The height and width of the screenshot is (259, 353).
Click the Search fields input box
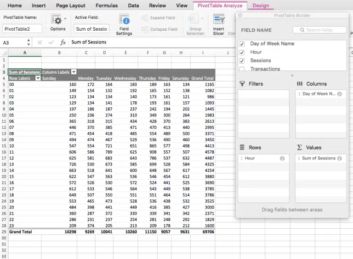point(319,30)
